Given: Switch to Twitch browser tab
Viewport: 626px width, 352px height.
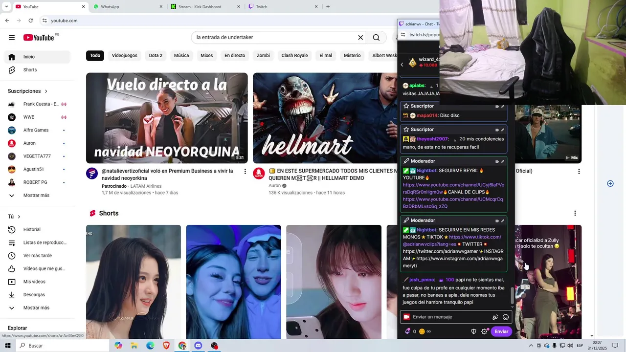Looking at the screenshot, I should [x=283, y=7].
